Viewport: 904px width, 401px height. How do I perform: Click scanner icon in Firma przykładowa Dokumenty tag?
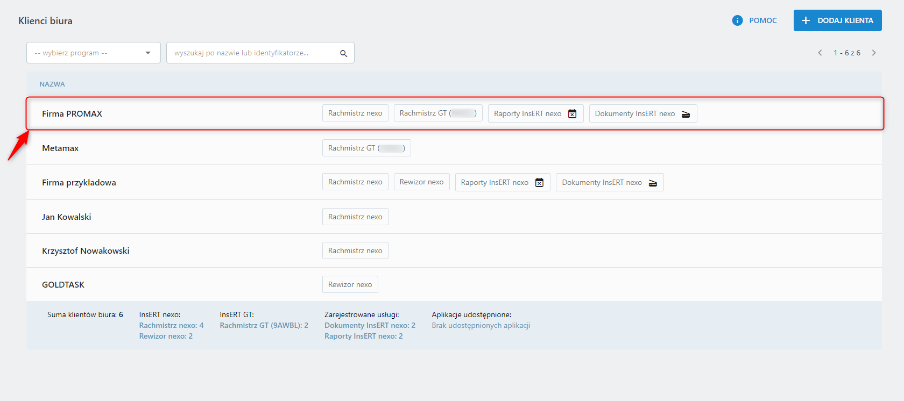653,183
